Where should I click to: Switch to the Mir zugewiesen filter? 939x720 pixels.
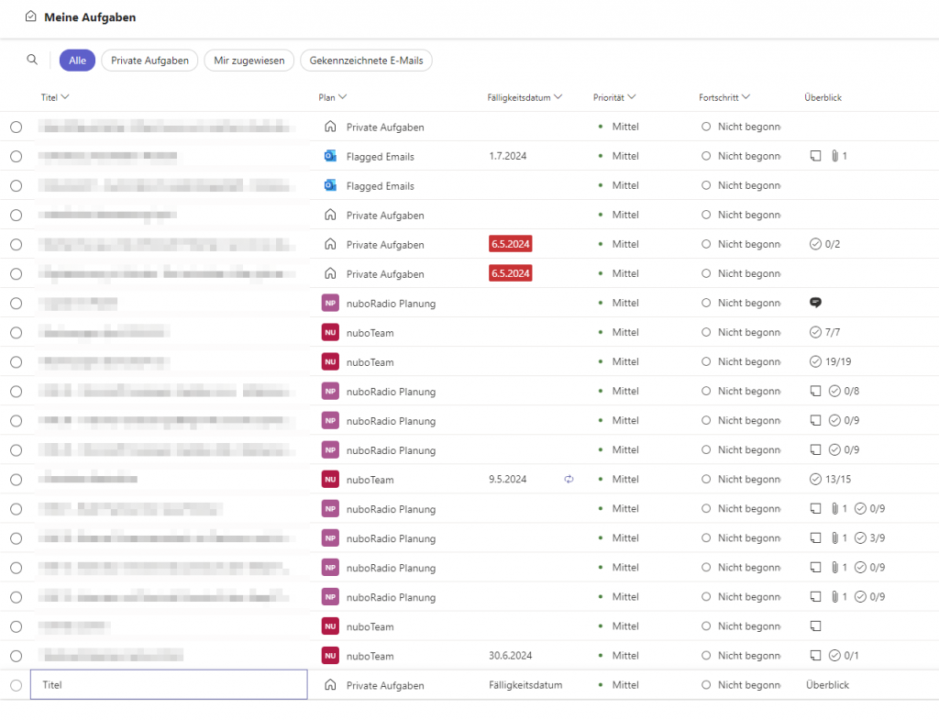249,60
